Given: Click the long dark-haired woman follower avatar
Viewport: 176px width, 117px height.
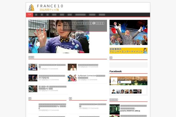Looking at the screenshot, I should (x=131, y=92).
